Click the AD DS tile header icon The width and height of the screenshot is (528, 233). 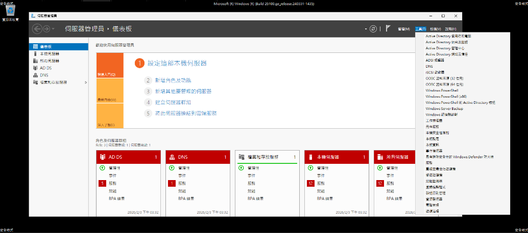tap(102, 157)
